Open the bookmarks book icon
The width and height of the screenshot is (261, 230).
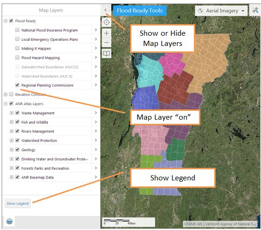[106, 53]
